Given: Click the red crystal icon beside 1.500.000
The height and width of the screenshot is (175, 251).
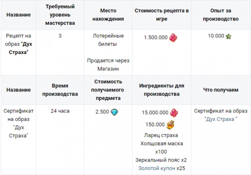Looking at the screenshot, I should (x=173, y=37).
